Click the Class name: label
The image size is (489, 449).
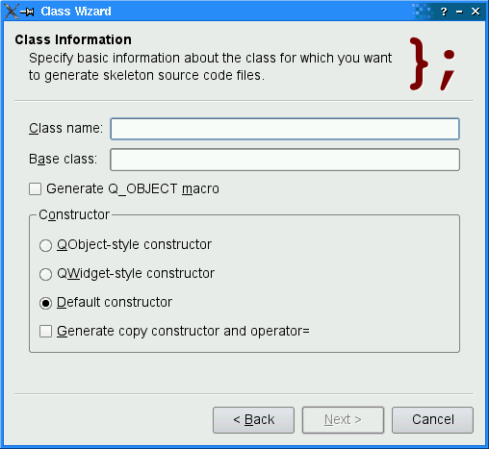point(65,129)
